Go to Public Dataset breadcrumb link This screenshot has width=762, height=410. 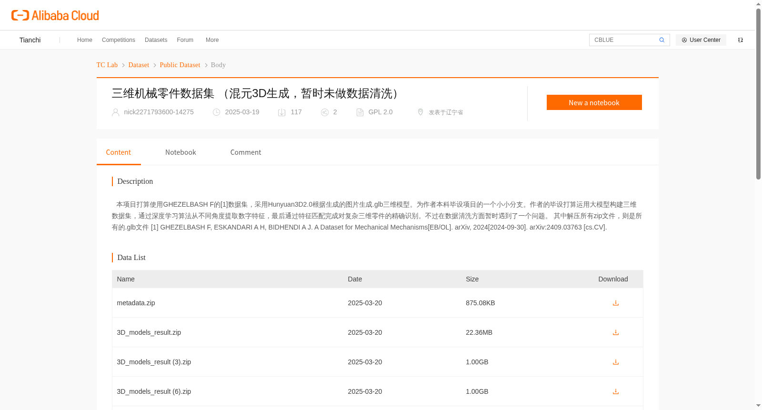pyautogui.click(x=180, y=65)
